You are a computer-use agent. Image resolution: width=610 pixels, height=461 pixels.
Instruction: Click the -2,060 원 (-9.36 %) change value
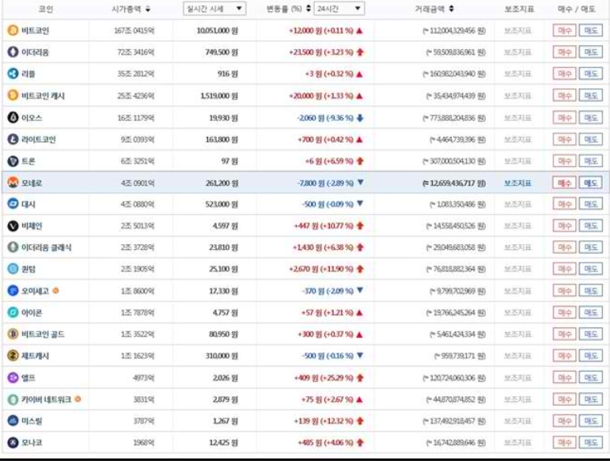[x=325, y=118]
